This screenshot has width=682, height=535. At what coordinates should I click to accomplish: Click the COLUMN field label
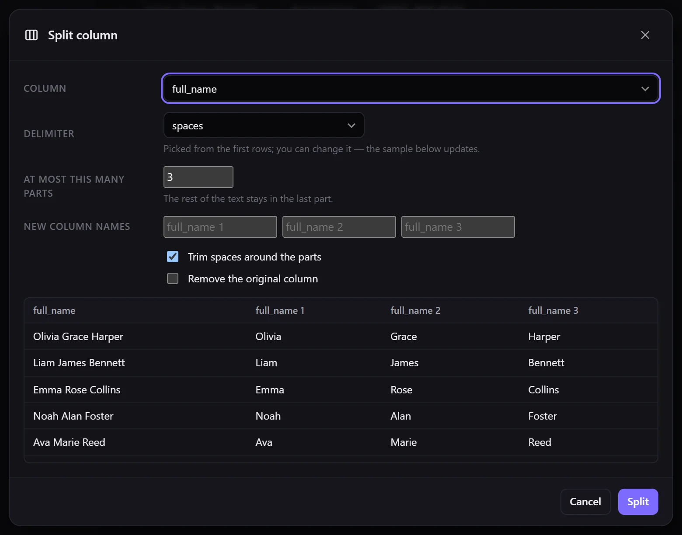coord(45,88)
